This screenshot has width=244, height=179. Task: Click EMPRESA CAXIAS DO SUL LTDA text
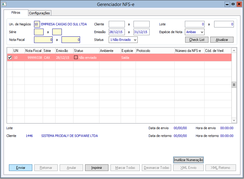[64, 24]
